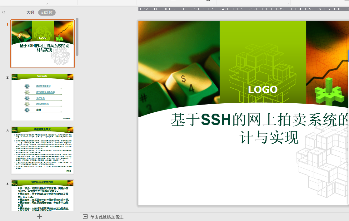Click the second title line 计与实现

(x=269, y=137)
